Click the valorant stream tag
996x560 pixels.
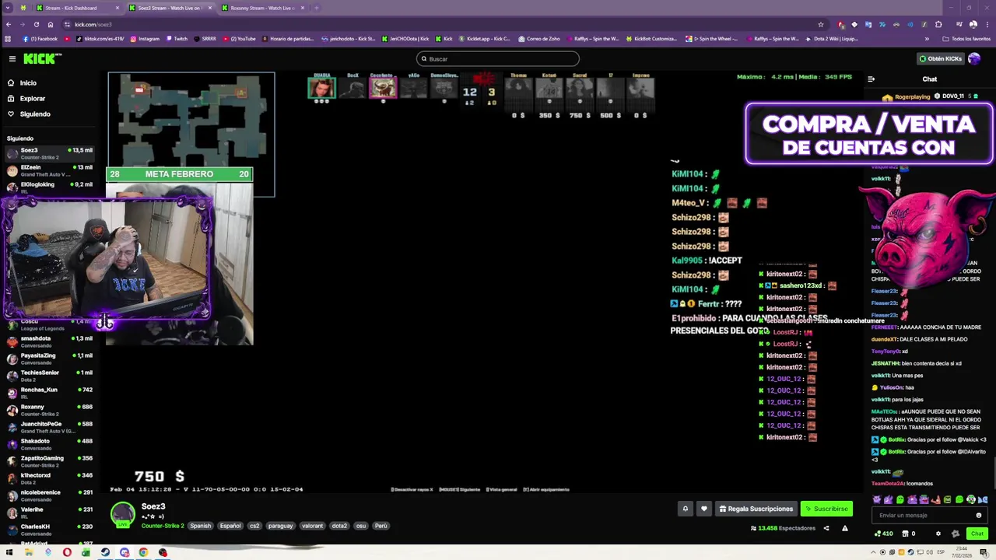[x=312, y=526]
